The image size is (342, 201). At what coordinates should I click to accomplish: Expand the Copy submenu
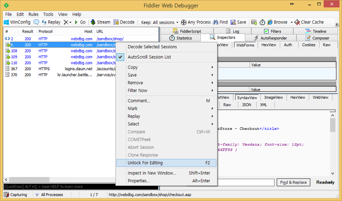point(166,67)
